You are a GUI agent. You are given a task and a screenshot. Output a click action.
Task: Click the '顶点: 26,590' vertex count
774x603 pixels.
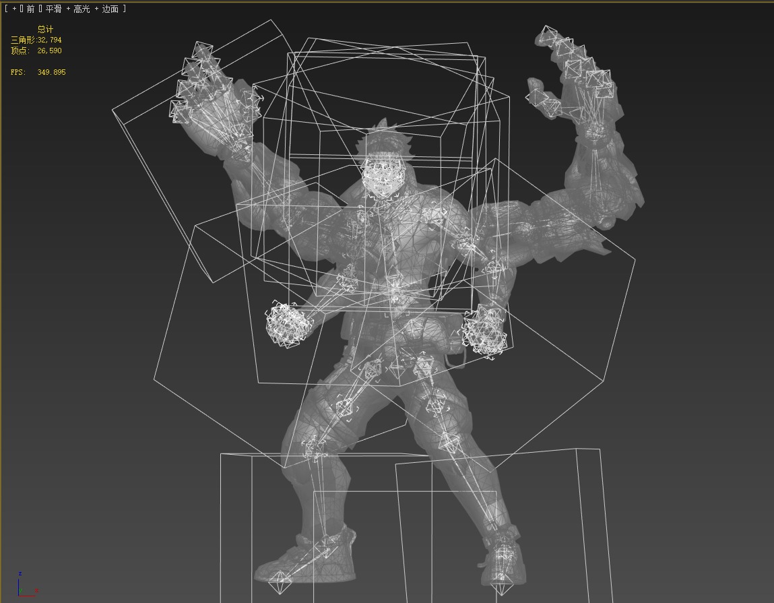(x=36, y=51)
